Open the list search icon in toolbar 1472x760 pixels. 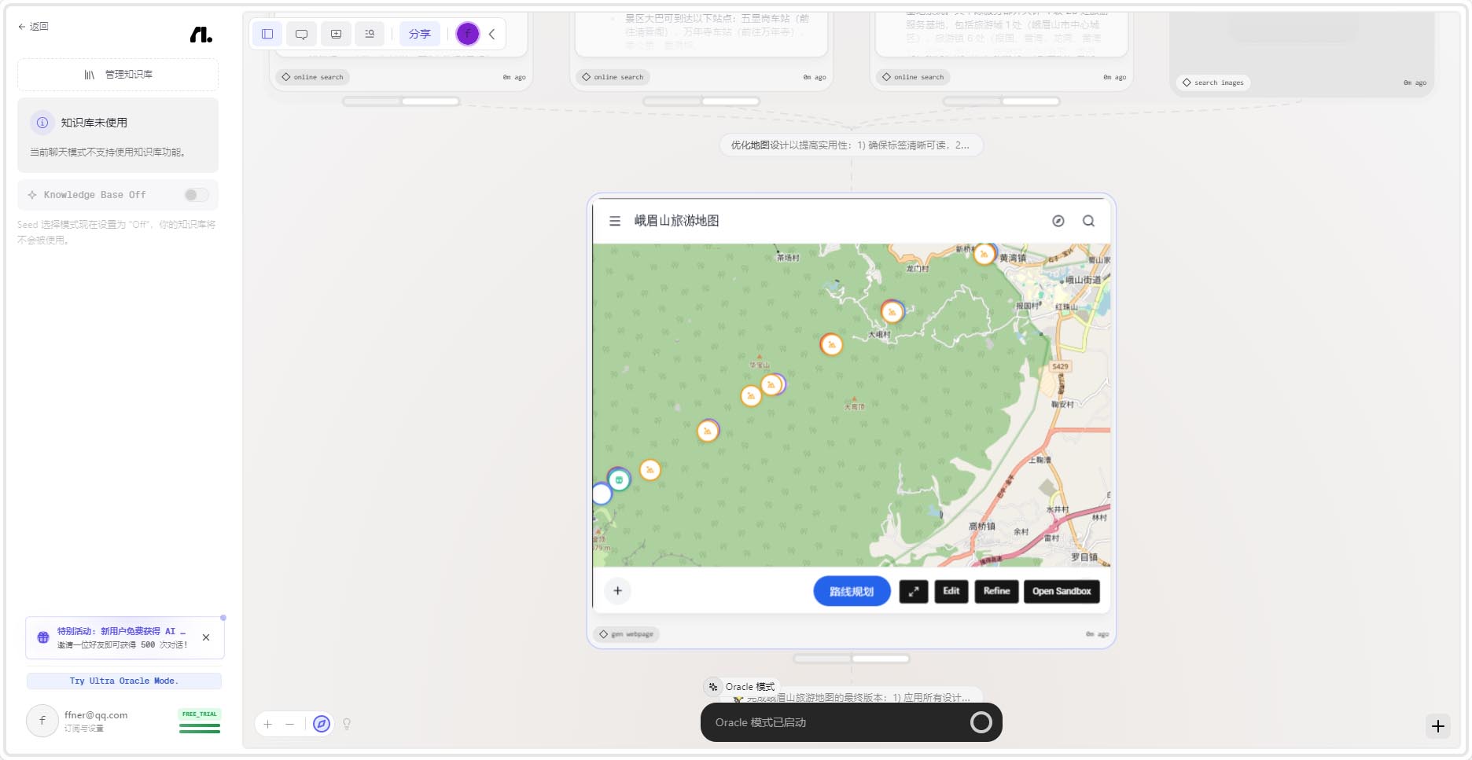pyautogui.click(x=370, y=34)
